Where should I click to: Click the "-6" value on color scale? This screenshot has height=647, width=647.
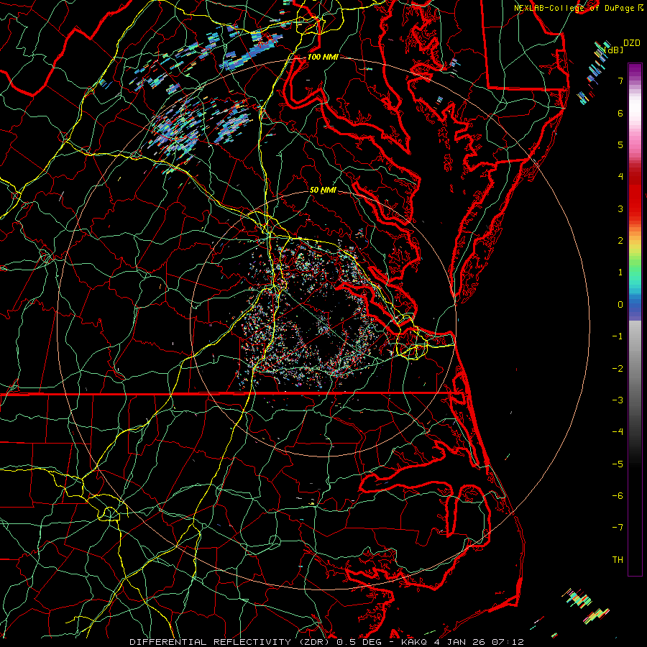[x=618, y=496]
